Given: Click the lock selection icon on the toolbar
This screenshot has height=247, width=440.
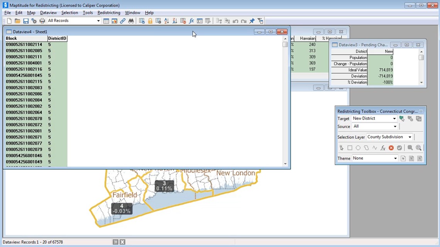Looking at the screenshot, I should pos(150,21).
